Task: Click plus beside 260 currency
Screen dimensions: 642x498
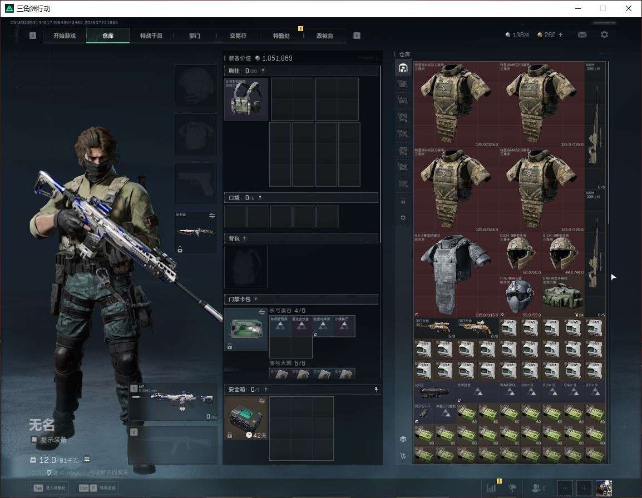Action: point(561,35)
